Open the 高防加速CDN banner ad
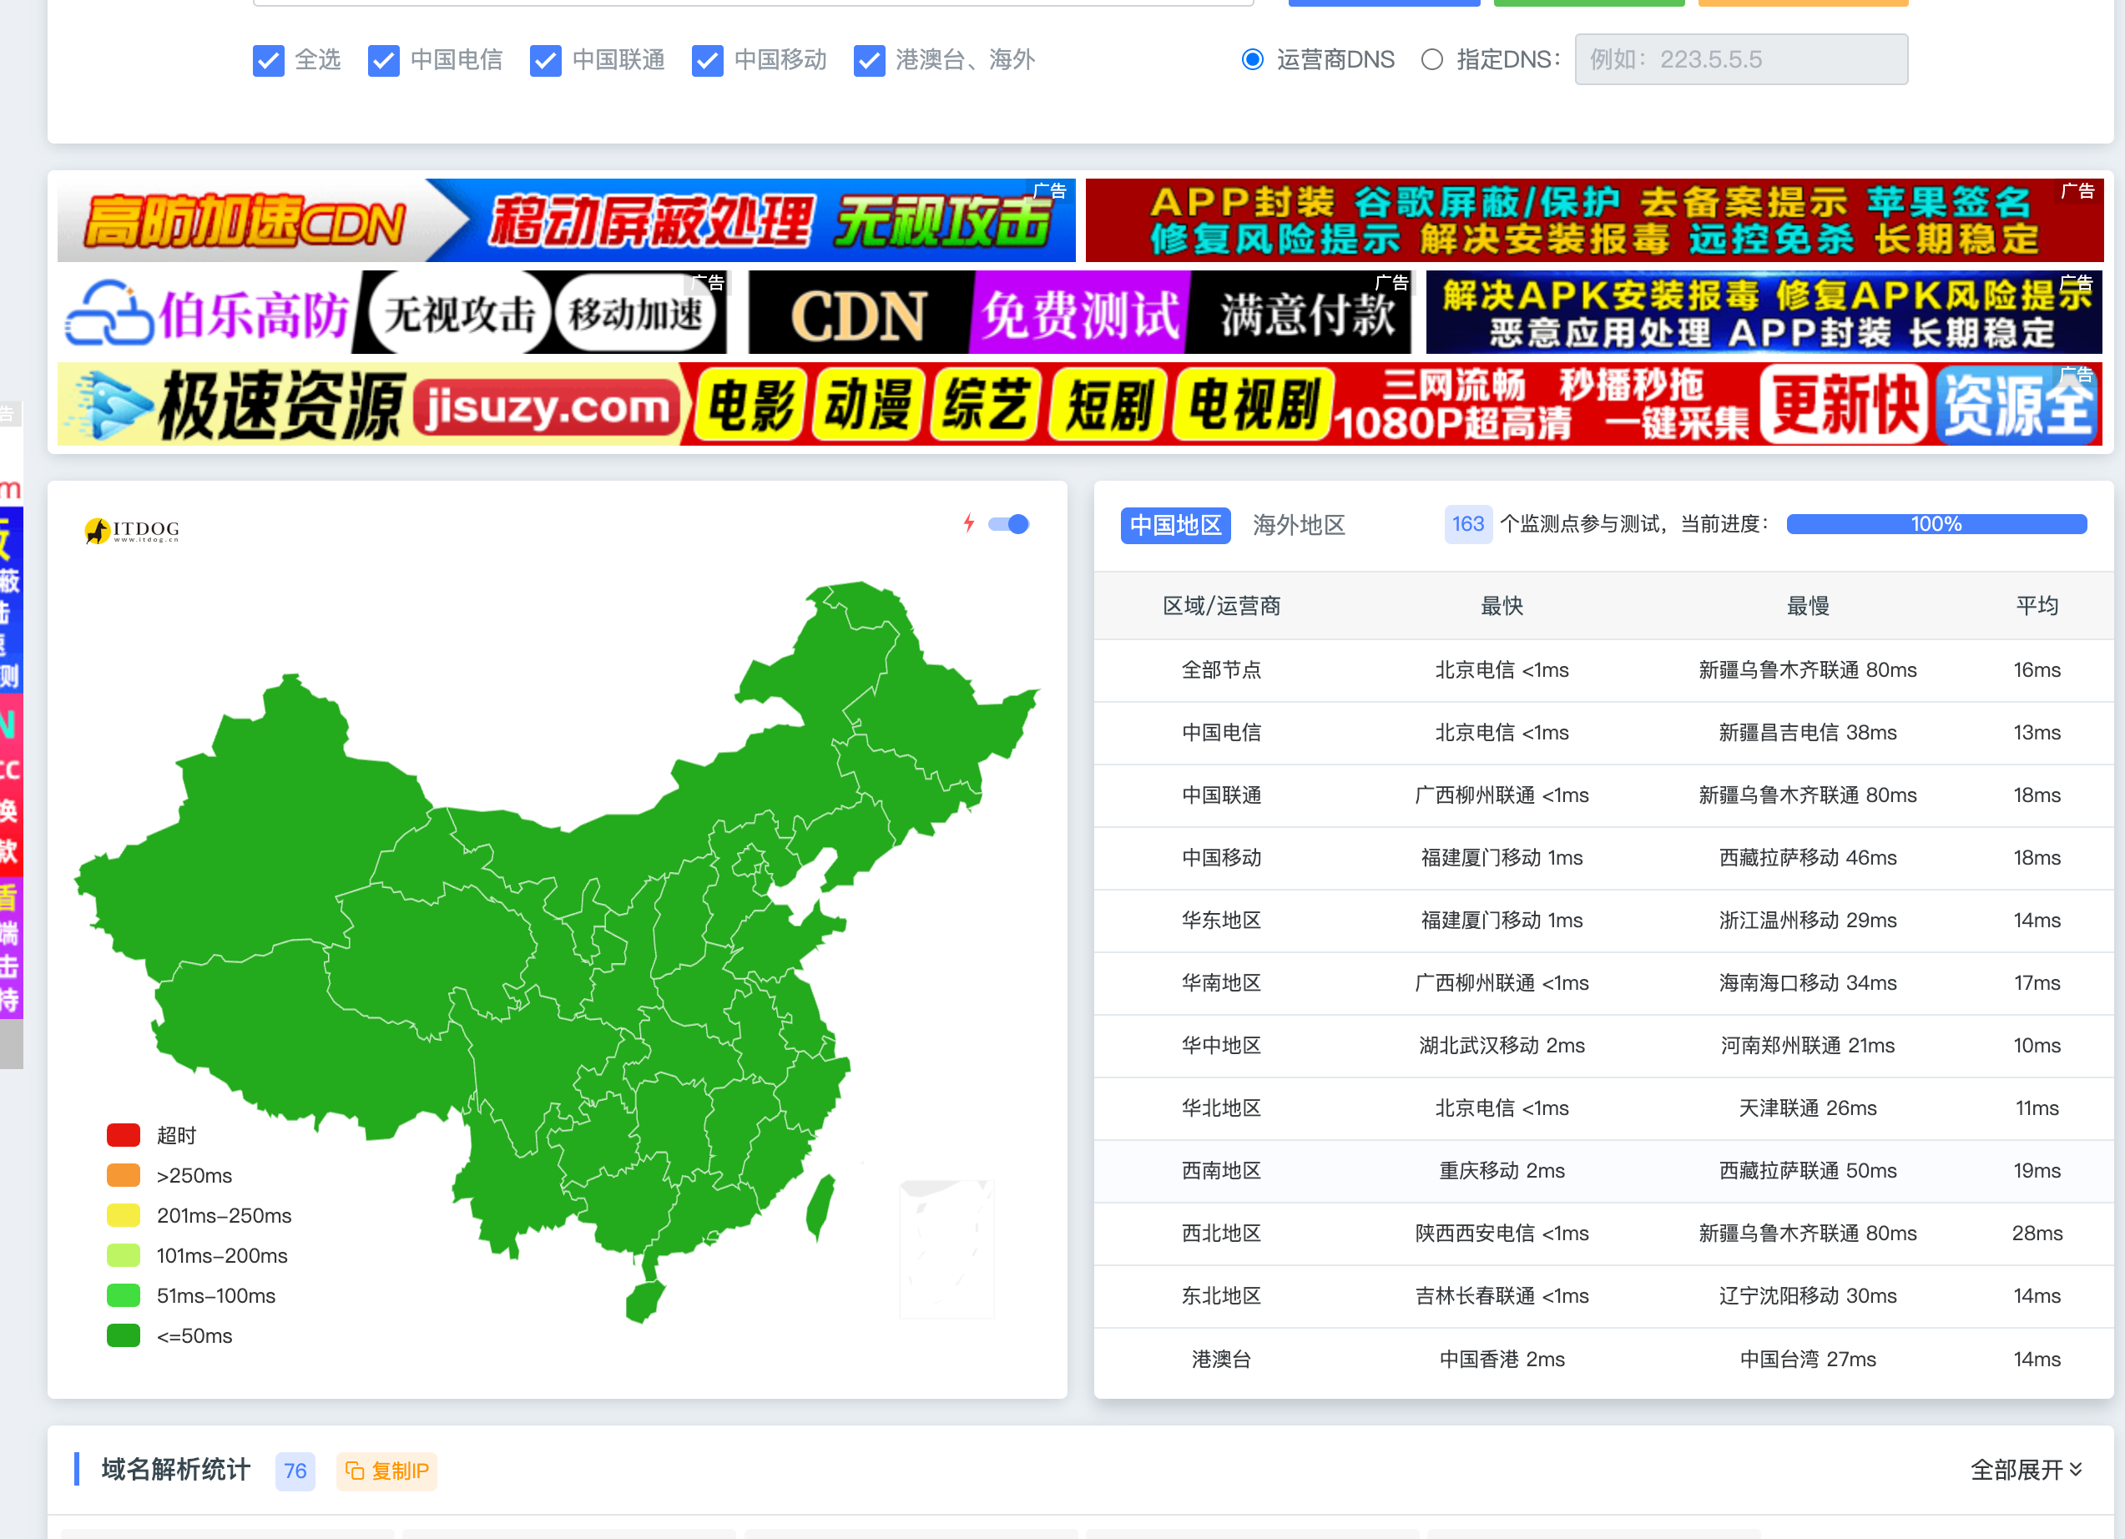2125x1539 pixels. 566,221
